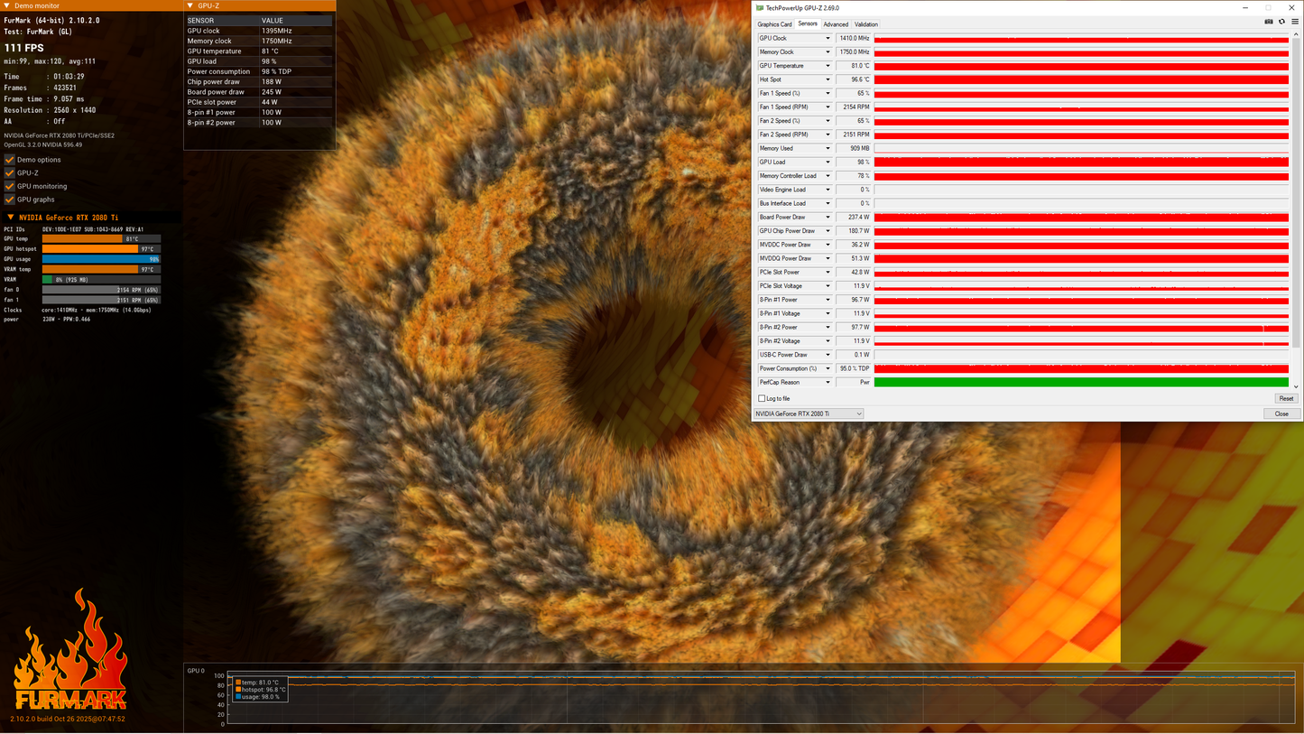Click the blue GPU usage bar
This screenshot has height=734, width=1304.
[101, 259]
